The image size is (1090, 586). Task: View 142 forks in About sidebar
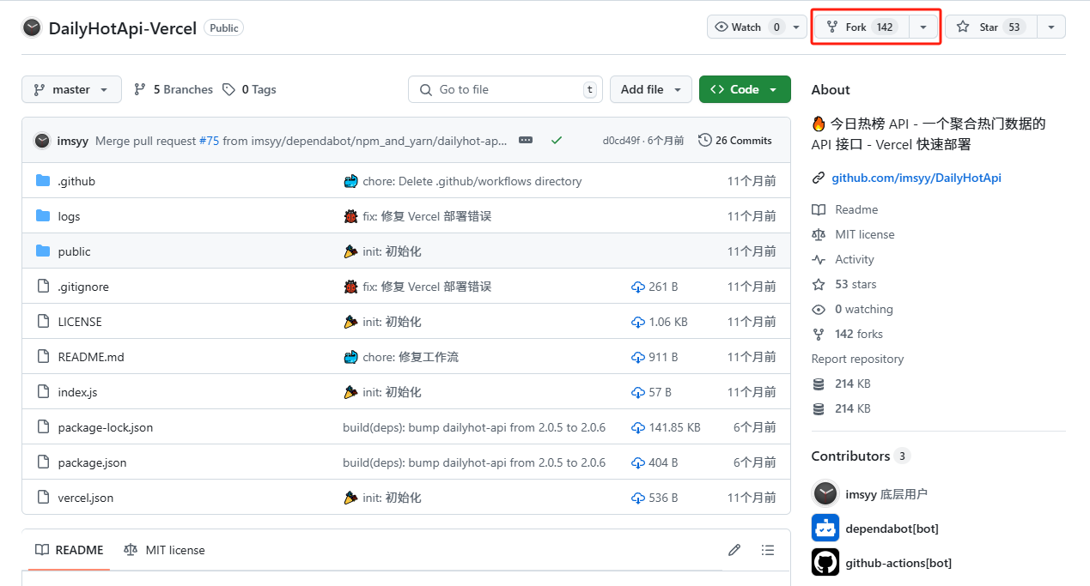[x=859, y=334]
